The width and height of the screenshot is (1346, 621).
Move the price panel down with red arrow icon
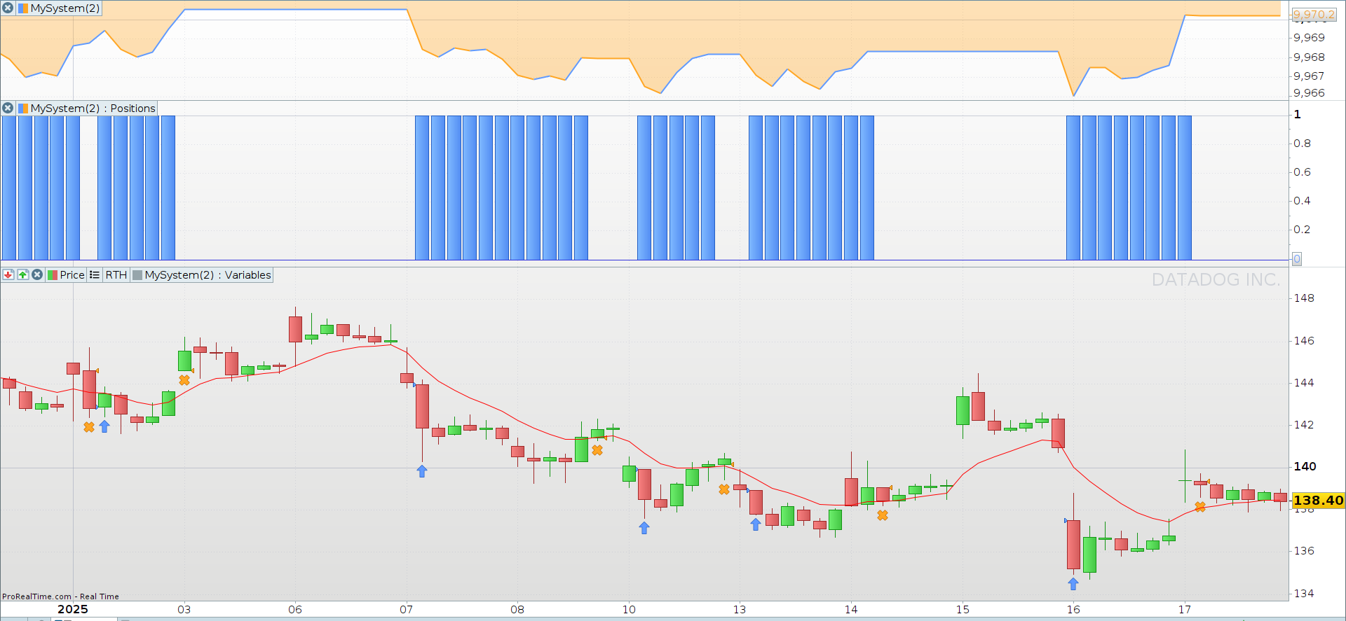[8, 274]
